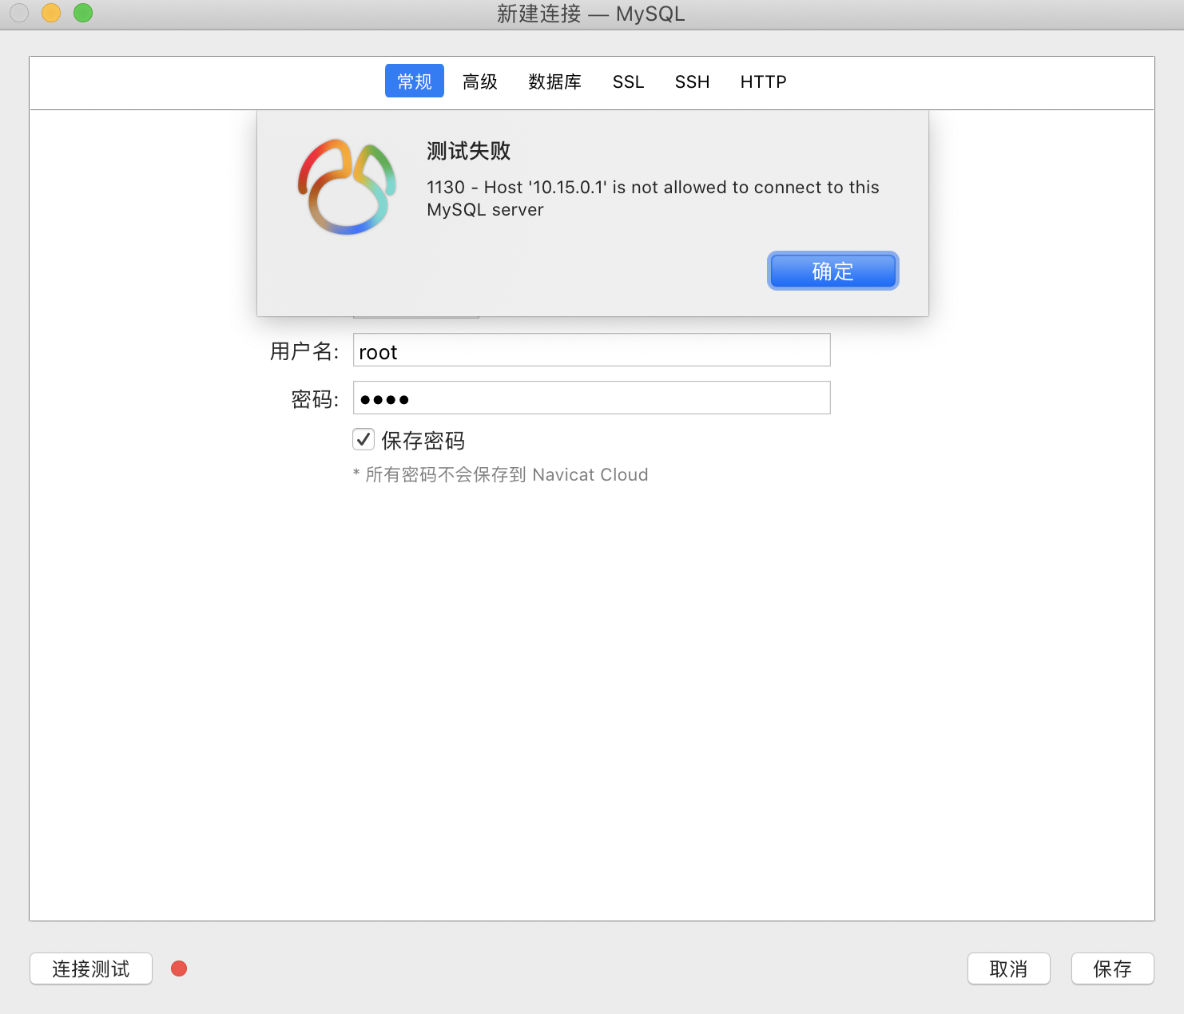Open the HTTP tab
The width and height of the screenshot is (1184, 1014).
(763, 81)
